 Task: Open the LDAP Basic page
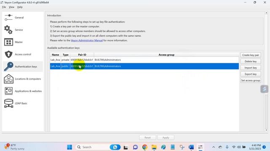23,103
